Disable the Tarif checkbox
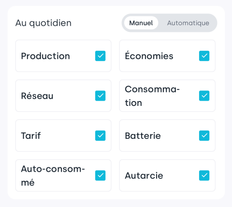 100,135
